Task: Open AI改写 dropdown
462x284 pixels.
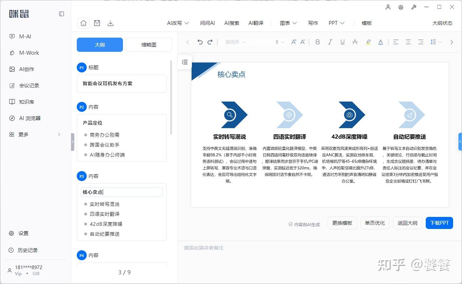Action: pos(178,23)
